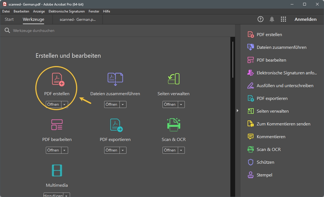324x197 pixels.
Task: Expand dropdown arrow under Seiten verwalten
Action: (x=181, y=105)
